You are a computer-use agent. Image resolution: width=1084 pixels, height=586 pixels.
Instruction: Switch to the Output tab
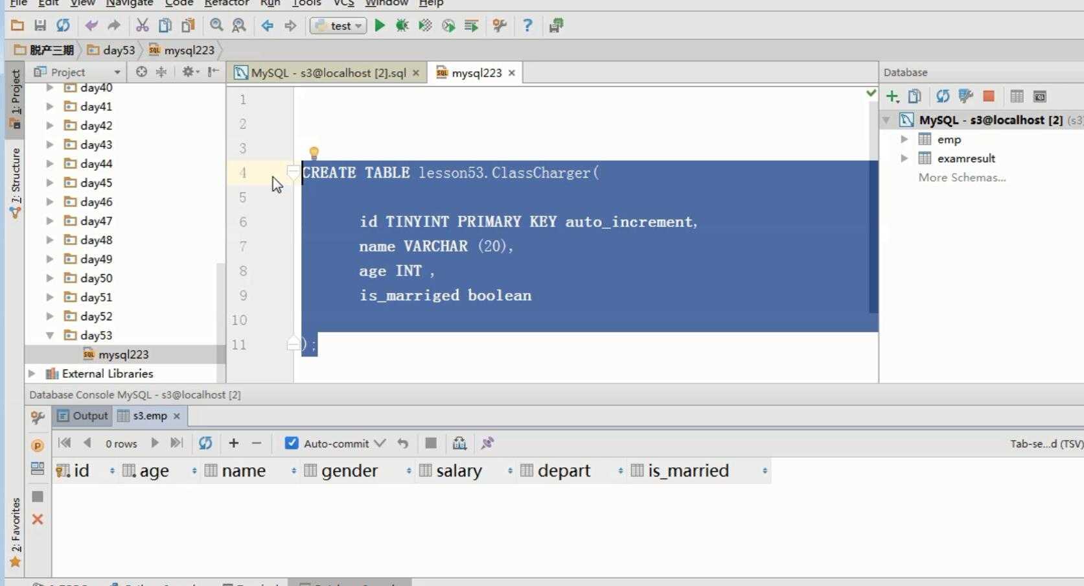pyautogui.click(x=83, y=416)
